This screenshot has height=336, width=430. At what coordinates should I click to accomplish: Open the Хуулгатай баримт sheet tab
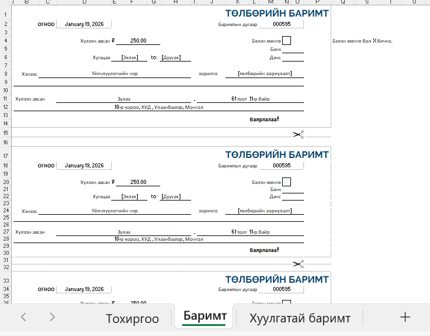(300, 318)
